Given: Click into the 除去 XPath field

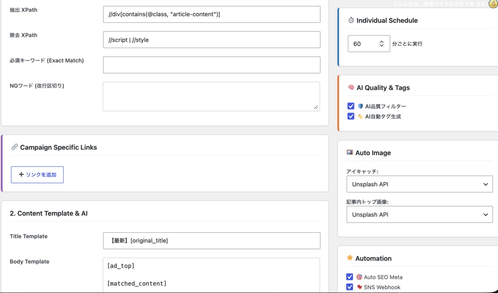Looking at the screenshot, I should coord(212,40).
